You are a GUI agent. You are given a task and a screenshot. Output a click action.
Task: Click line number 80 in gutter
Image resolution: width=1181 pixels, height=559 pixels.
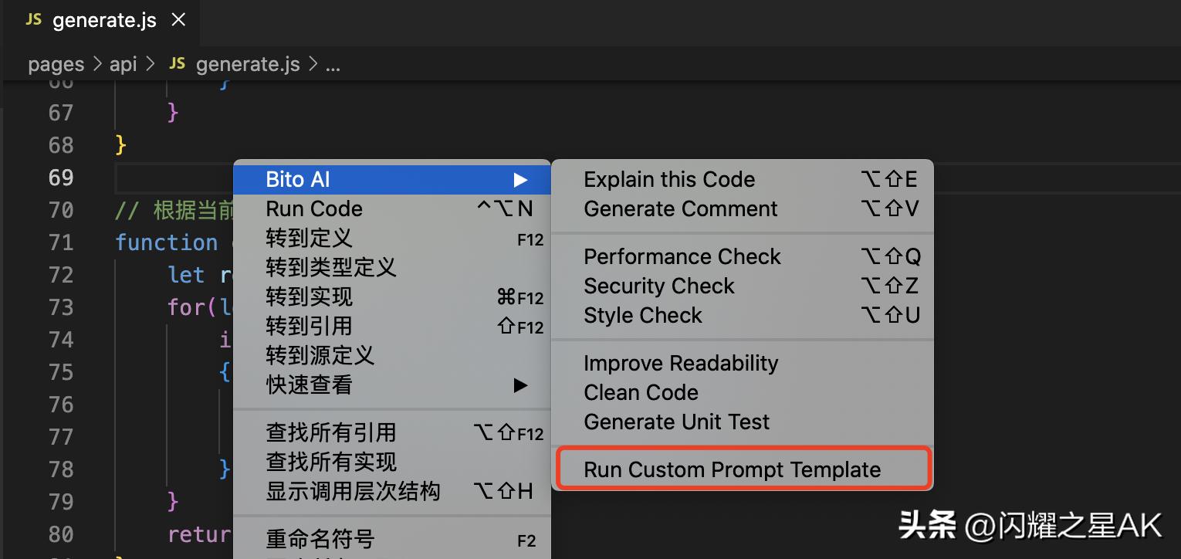pyautogui.click(x=61, y=534)
